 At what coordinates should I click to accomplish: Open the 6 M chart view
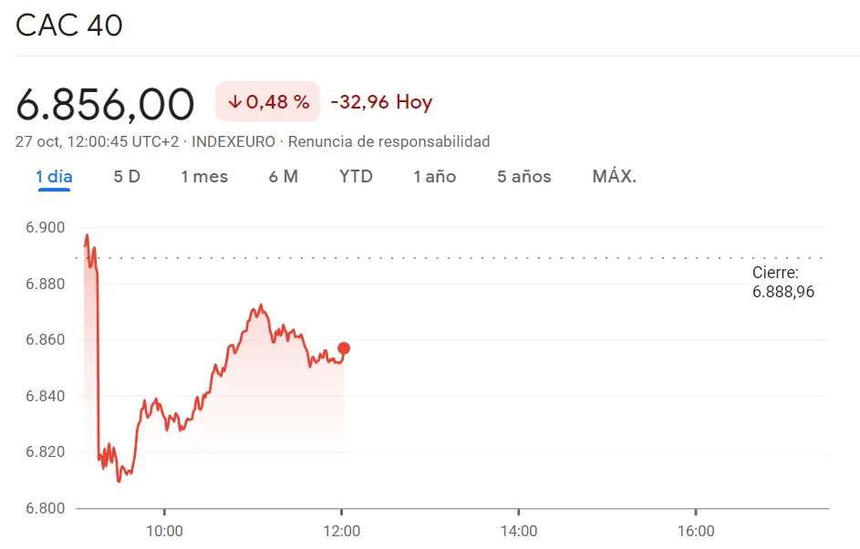(x=284, y=176)
